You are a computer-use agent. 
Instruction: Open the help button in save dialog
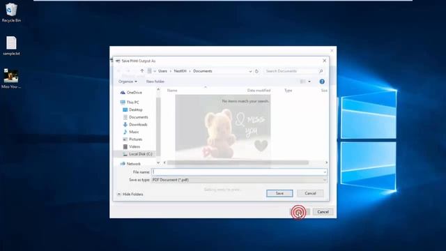click(x=322, y=82)
